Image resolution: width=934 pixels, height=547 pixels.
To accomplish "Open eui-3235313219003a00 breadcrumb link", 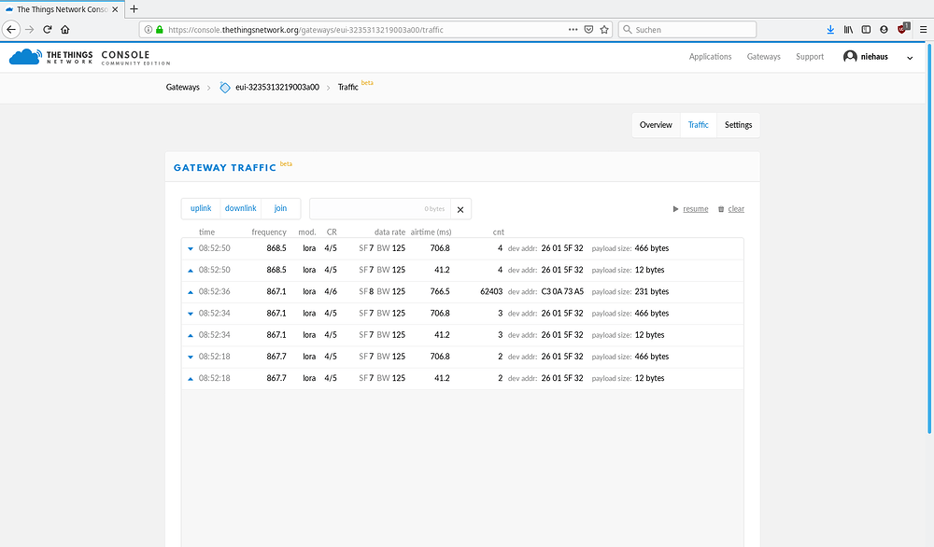I will coord(277,88).
